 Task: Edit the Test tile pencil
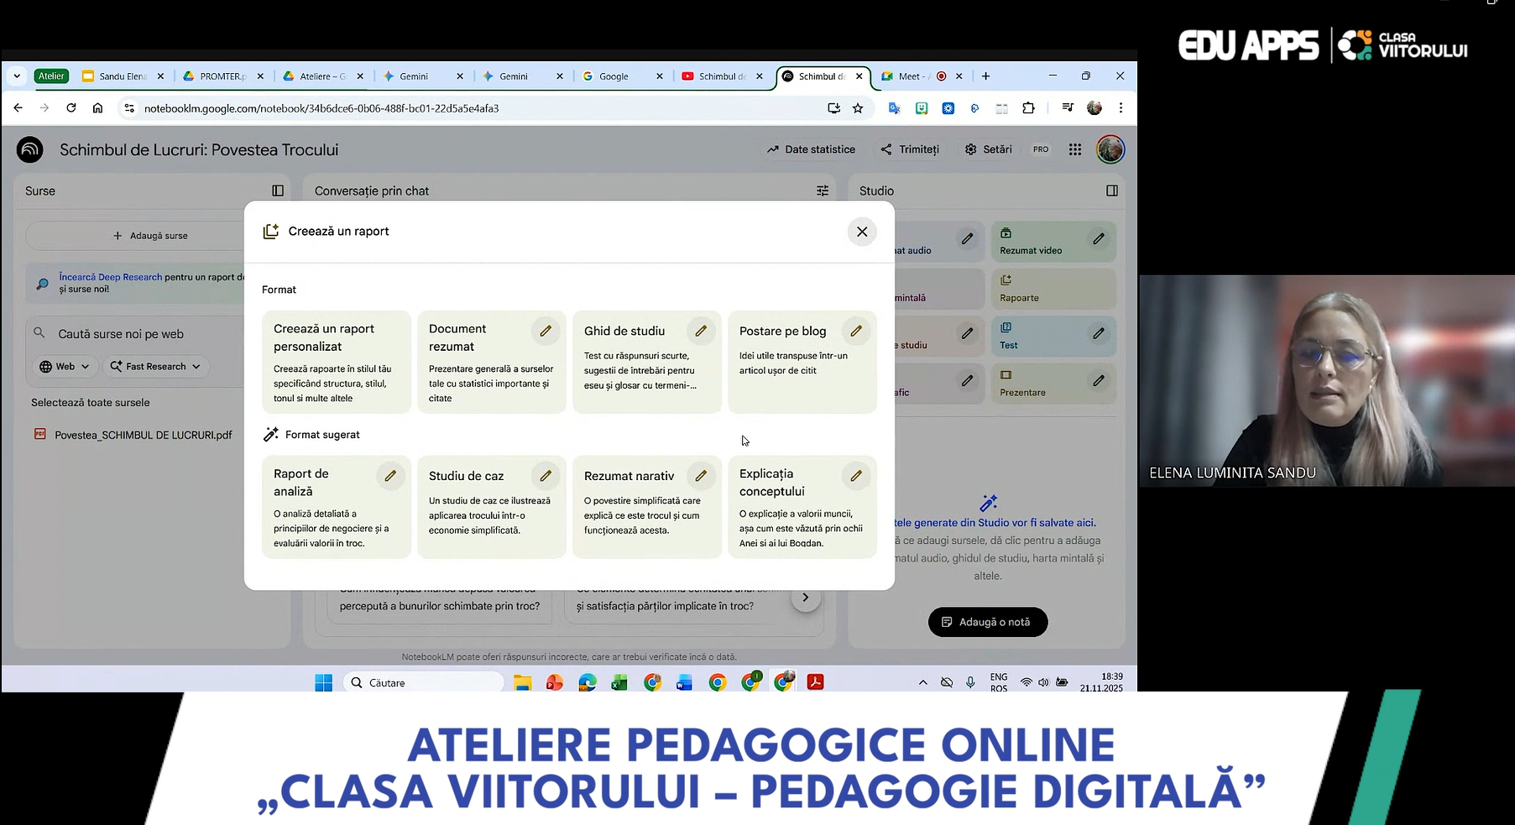[x=1098, y=334]
